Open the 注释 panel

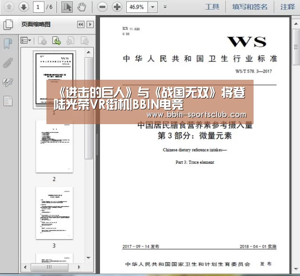click(288, 7)
